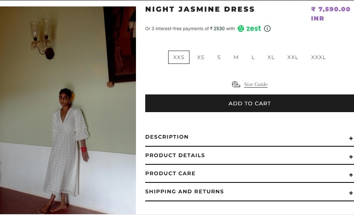Click the plus icon beside Product Care
Image resolution: width=354 pixels, height=217 pixels.
click(x=351, y=175)
